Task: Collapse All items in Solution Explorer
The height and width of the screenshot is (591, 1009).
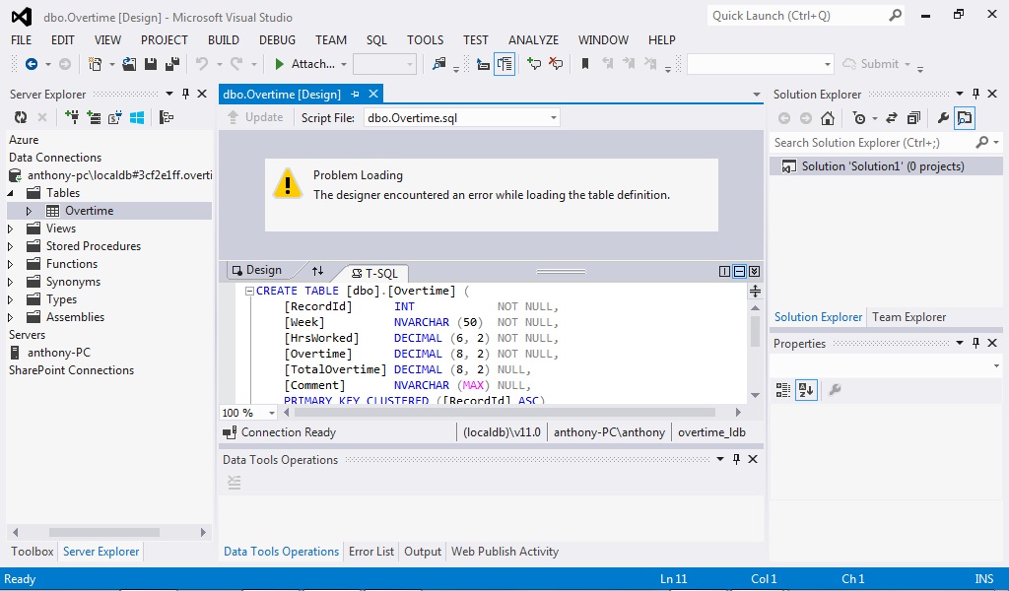Action: pos(916,117)
